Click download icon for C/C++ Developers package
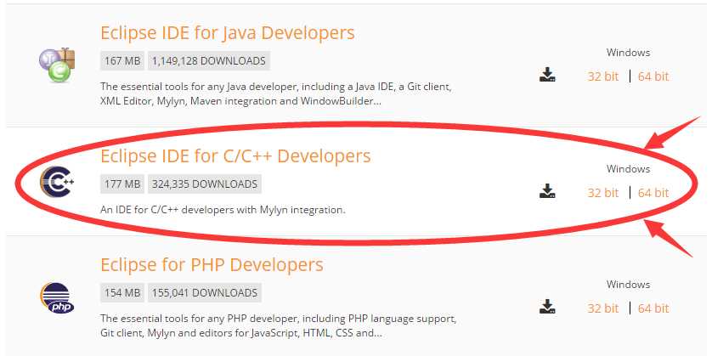This screenshot has width=712, height=356. [547, 192]
